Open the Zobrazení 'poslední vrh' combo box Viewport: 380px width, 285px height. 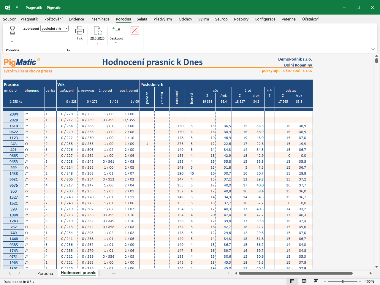[55, 28]
